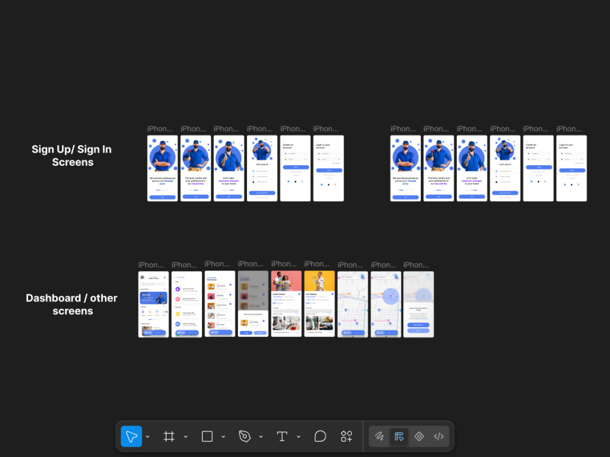Click the diamond-shaped mode icon
Image resolution: width=610 pixels, height=457 pixels.
(x=419, y=436)
